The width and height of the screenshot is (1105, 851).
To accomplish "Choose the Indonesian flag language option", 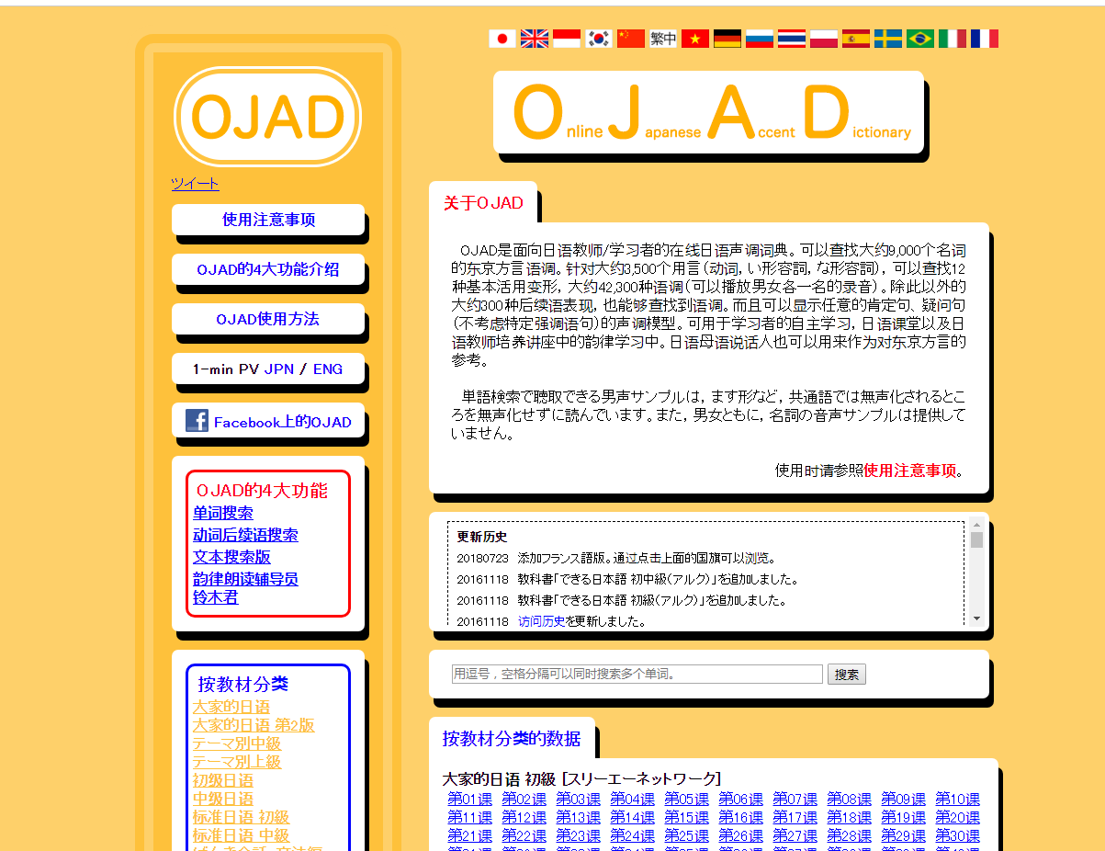I will tap(567, 39).
